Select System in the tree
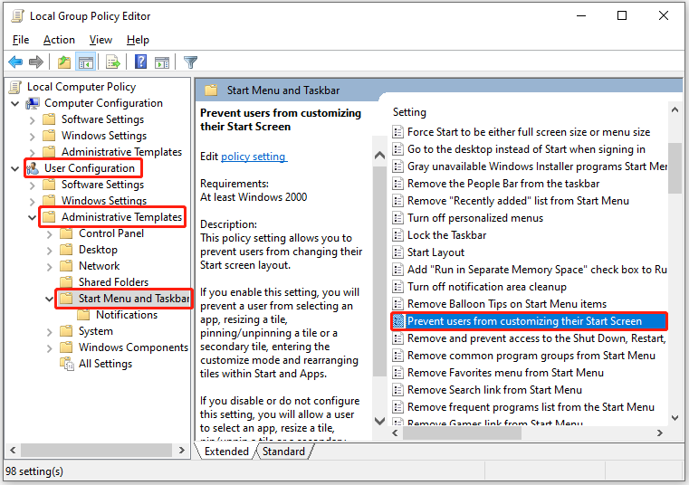689x485 pixels. point(95,331)
